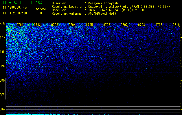Select the name Masayuki Kobayashi
The width and height of the screenshot is (182, 115).
pos(104,3)
